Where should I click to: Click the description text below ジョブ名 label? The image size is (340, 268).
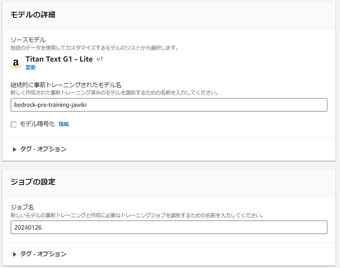click(x=137, y=216)
